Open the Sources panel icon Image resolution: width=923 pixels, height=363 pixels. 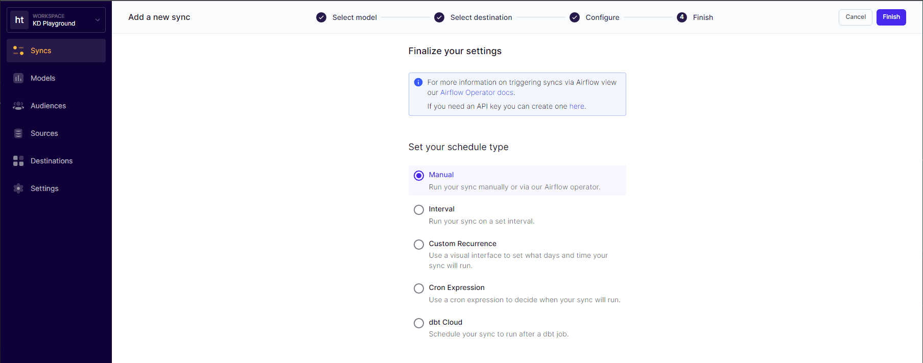[18, 133]
